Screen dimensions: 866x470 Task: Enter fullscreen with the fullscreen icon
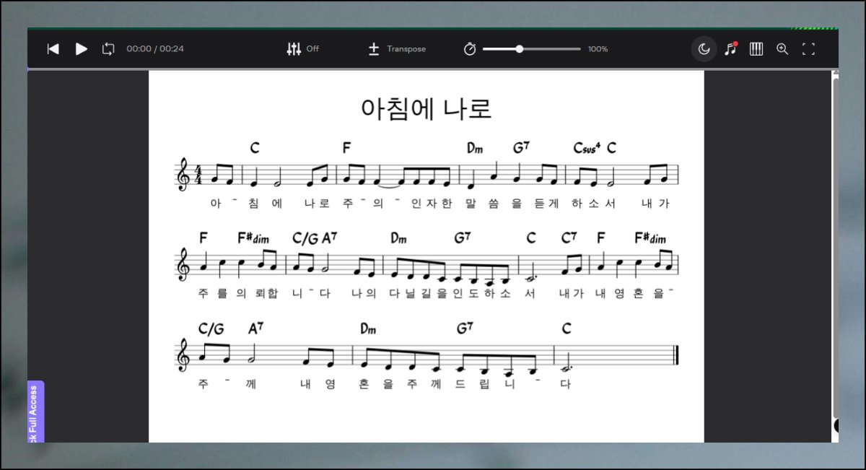tap(808, 49)
